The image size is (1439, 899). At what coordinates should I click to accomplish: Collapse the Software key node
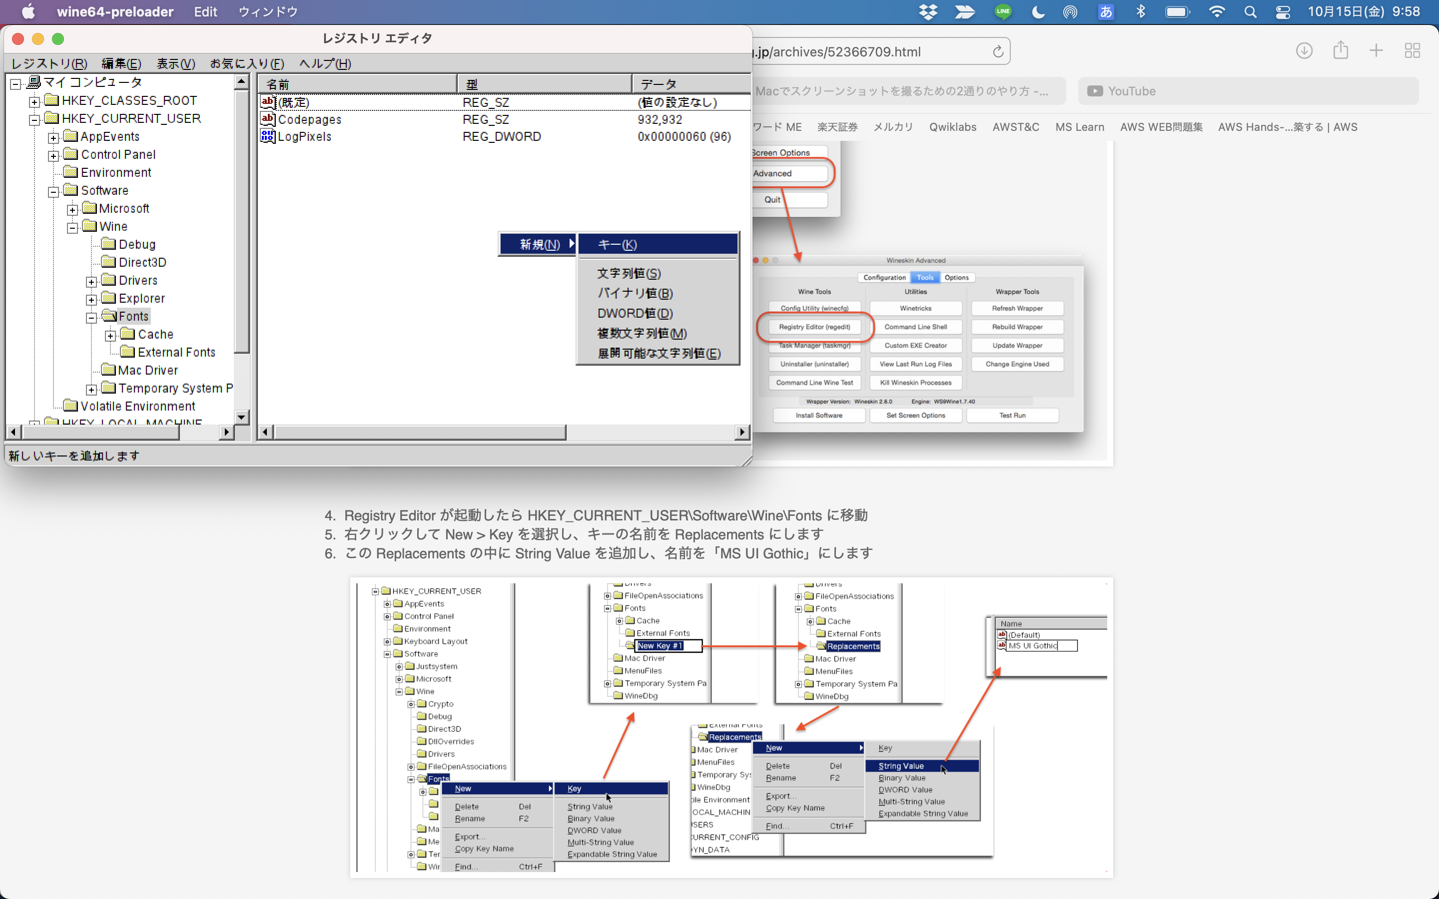(53, 191)
